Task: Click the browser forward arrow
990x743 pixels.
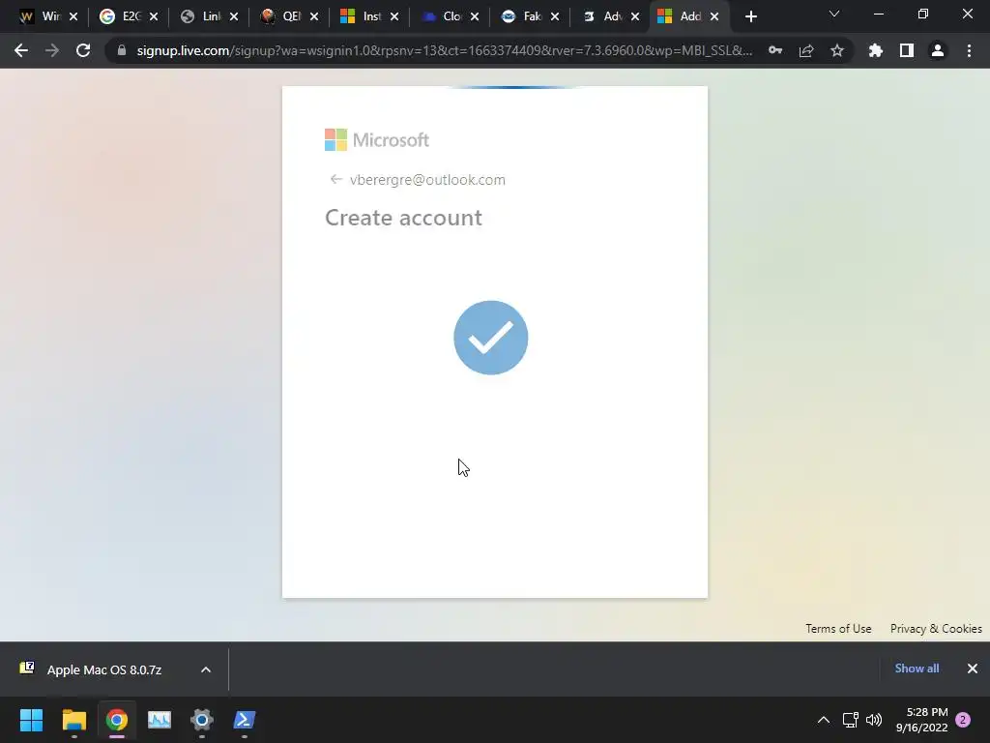Action: [52, 50]
